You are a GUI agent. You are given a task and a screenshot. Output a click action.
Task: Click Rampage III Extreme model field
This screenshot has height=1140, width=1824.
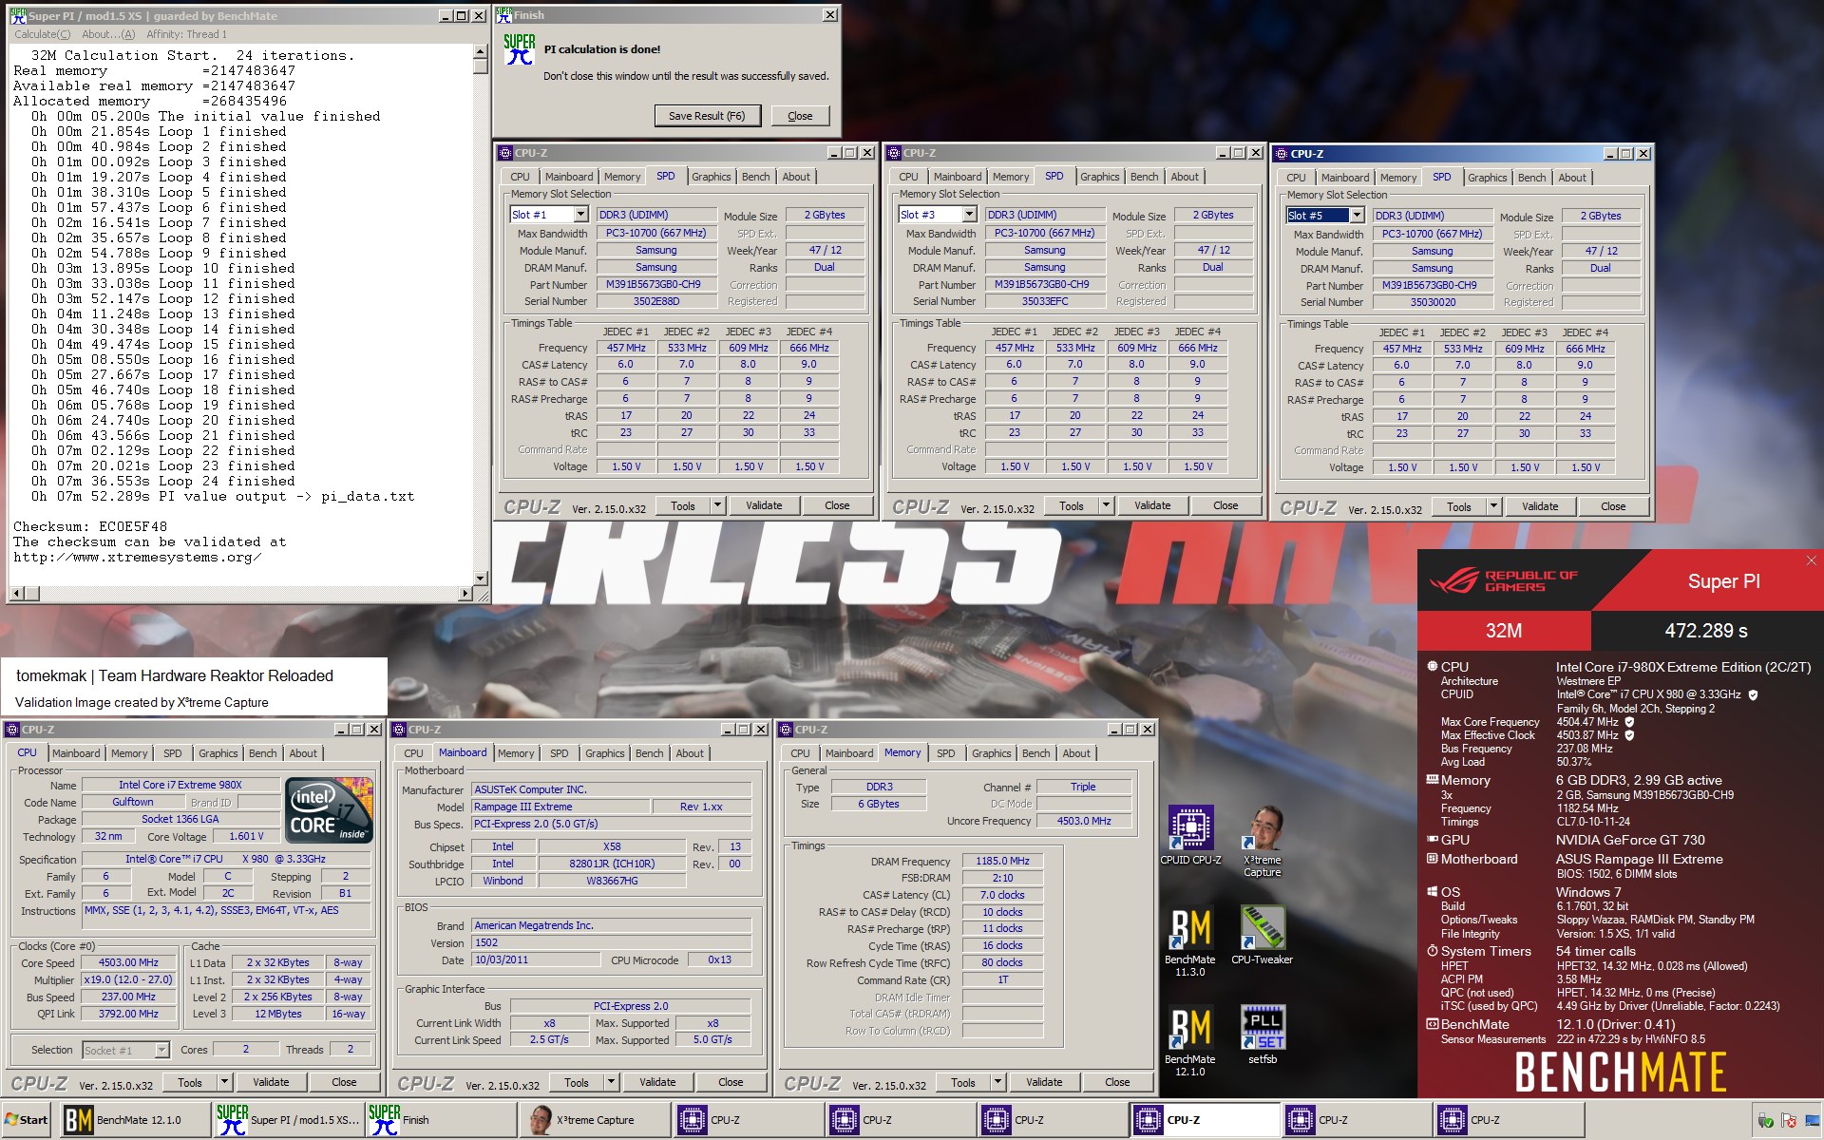coord(560,807)
